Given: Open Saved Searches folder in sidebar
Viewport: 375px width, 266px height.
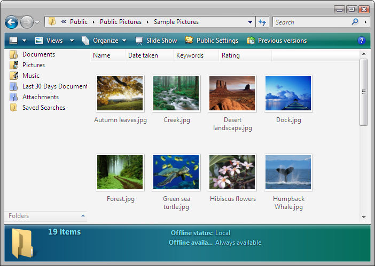Looking at the screenshot, I should (43, 108).
